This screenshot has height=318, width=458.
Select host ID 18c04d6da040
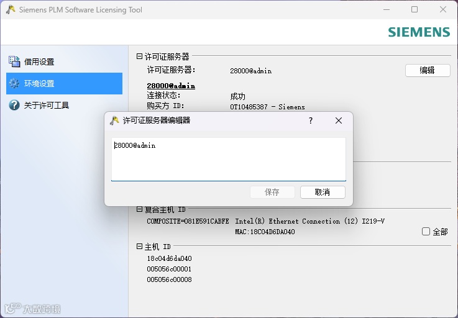click(x=170, y=258)
